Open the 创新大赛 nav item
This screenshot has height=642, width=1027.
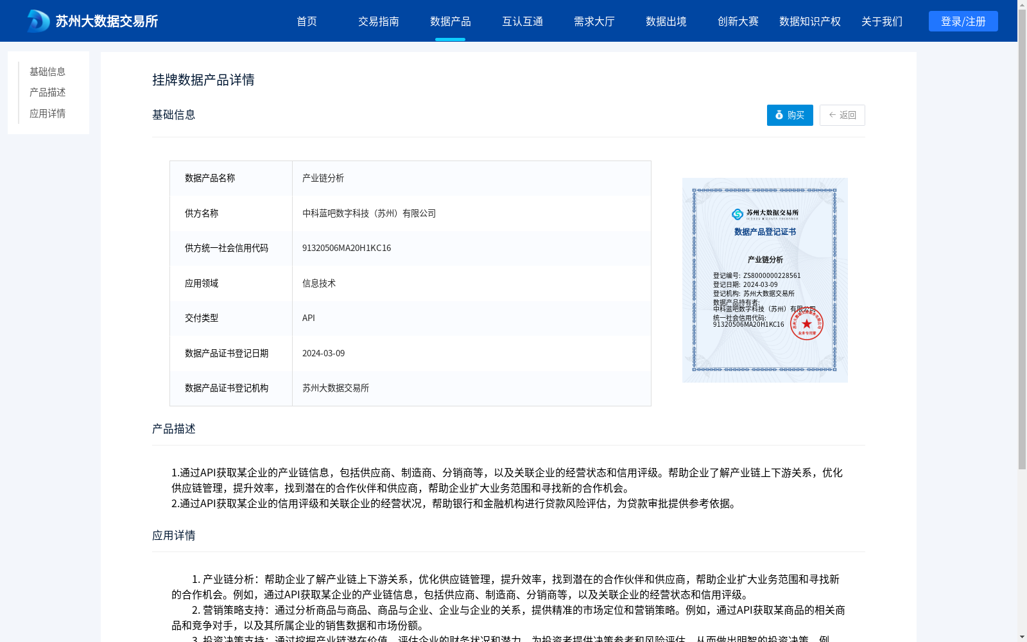tap(738, 21)
